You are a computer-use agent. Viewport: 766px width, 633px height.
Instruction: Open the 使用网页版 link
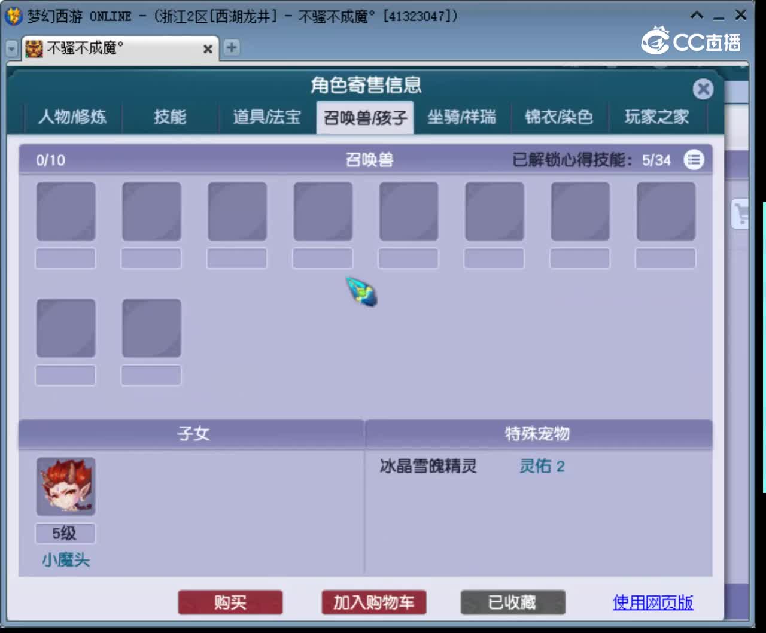pos(653,602)
